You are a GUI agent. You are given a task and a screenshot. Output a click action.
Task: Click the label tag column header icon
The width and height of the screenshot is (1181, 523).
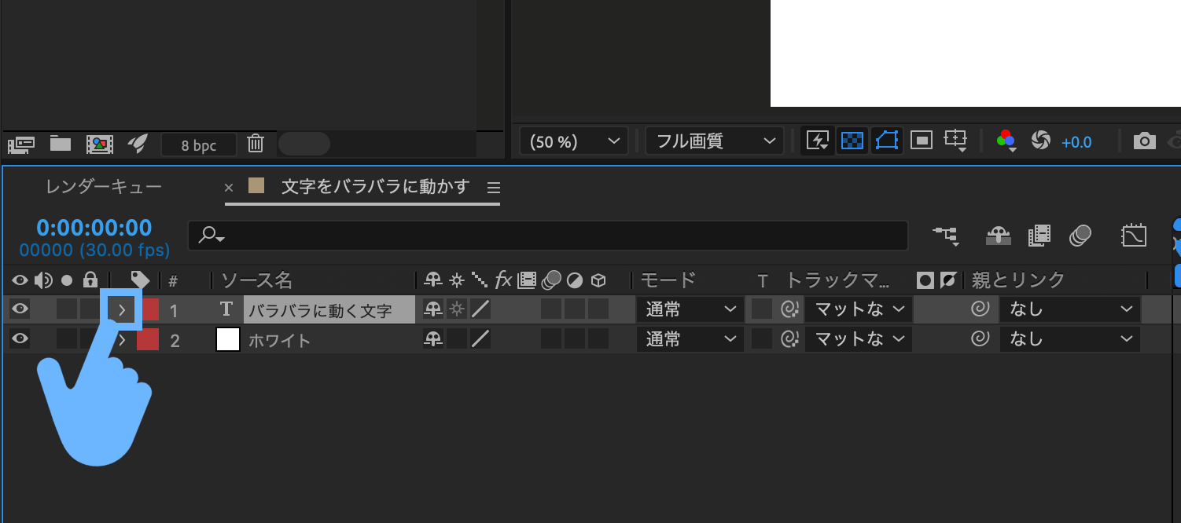click(x=140, y=280)
